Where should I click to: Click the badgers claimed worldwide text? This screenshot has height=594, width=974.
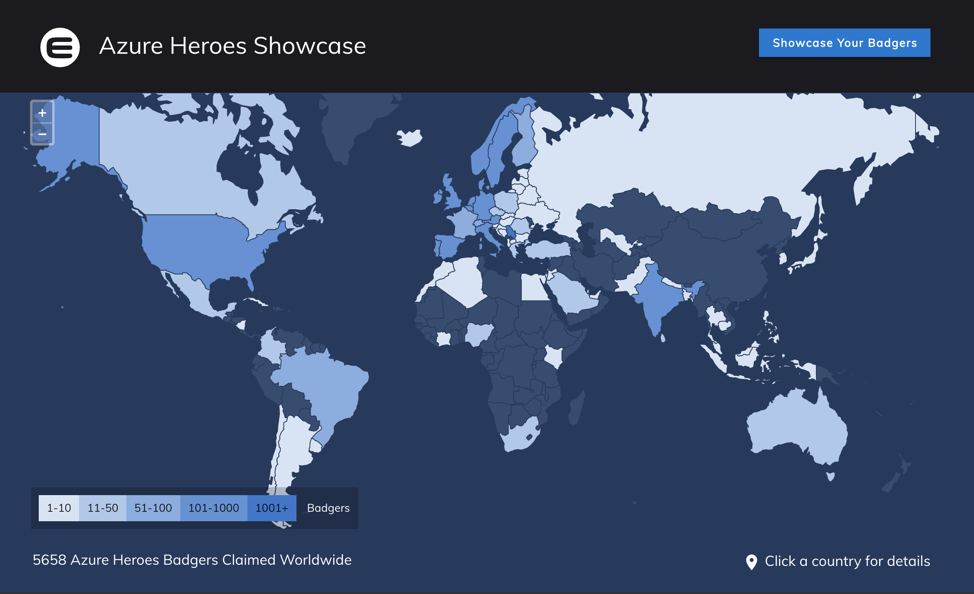tap(192, 560)
